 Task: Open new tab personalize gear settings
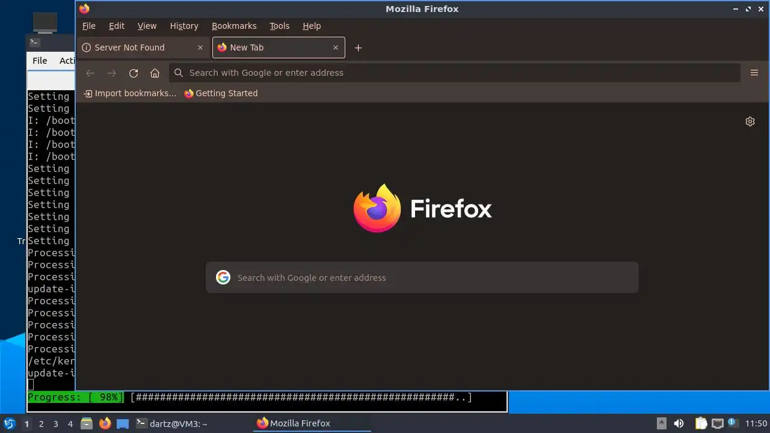[x=750, y=121]
